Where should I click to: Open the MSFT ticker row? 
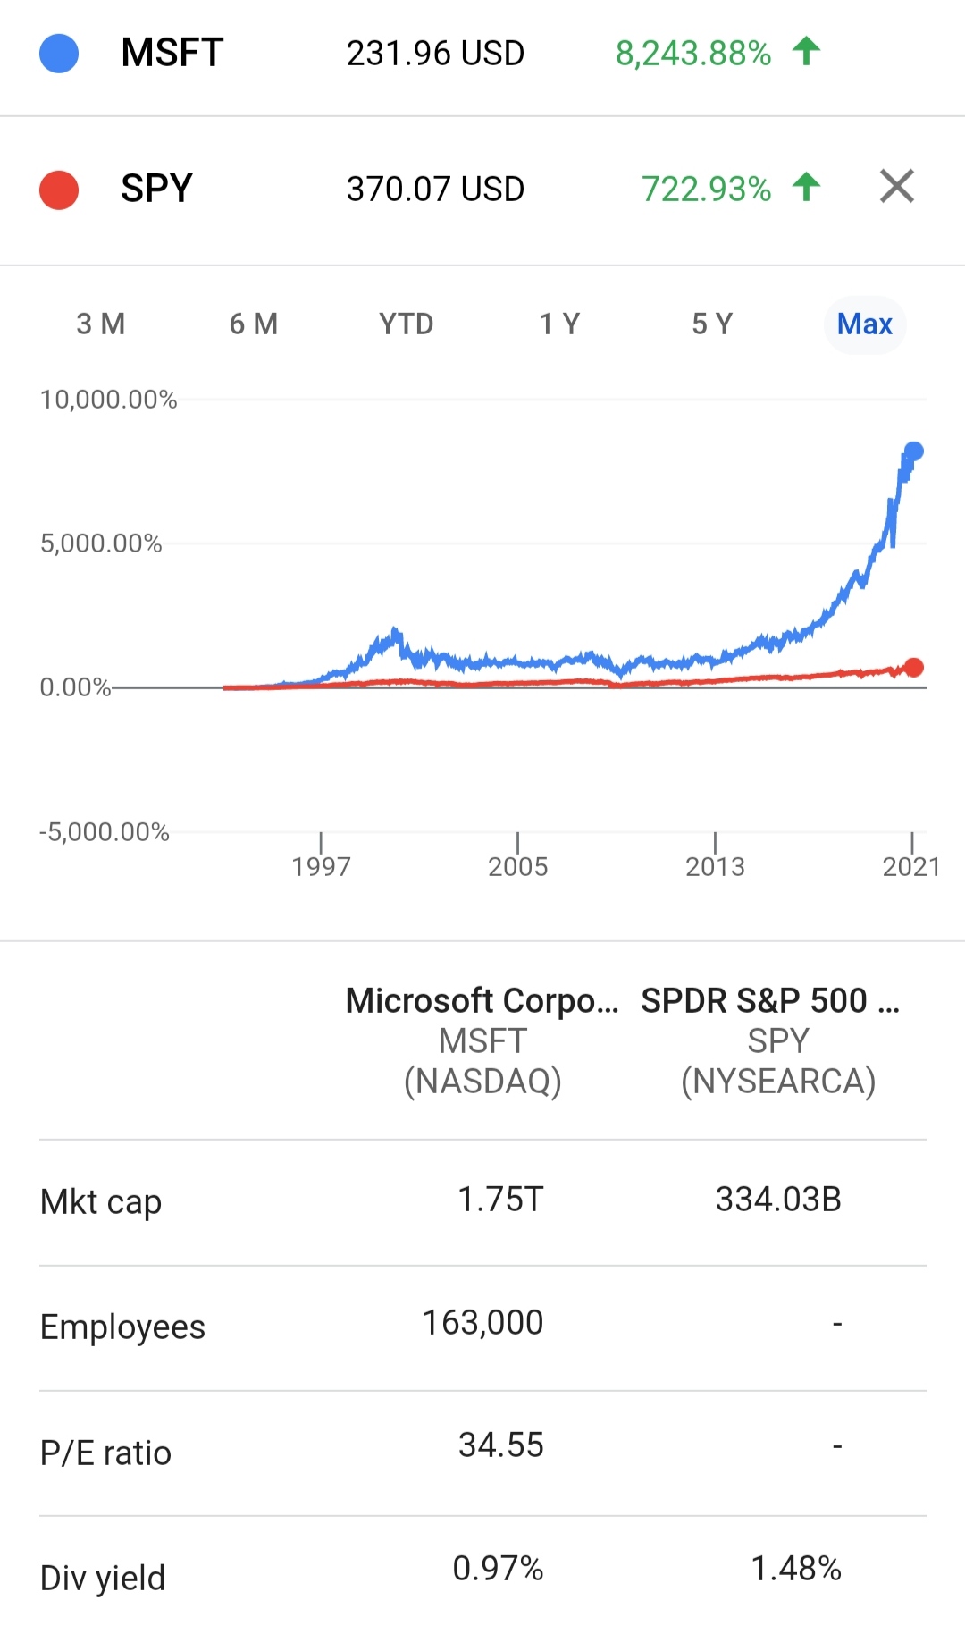click(x=482, y=54)
